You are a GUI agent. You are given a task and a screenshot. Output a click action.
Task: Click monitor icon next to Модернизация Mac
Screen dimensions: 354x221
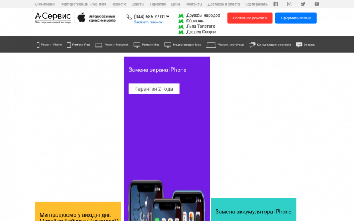pos(168,45)
